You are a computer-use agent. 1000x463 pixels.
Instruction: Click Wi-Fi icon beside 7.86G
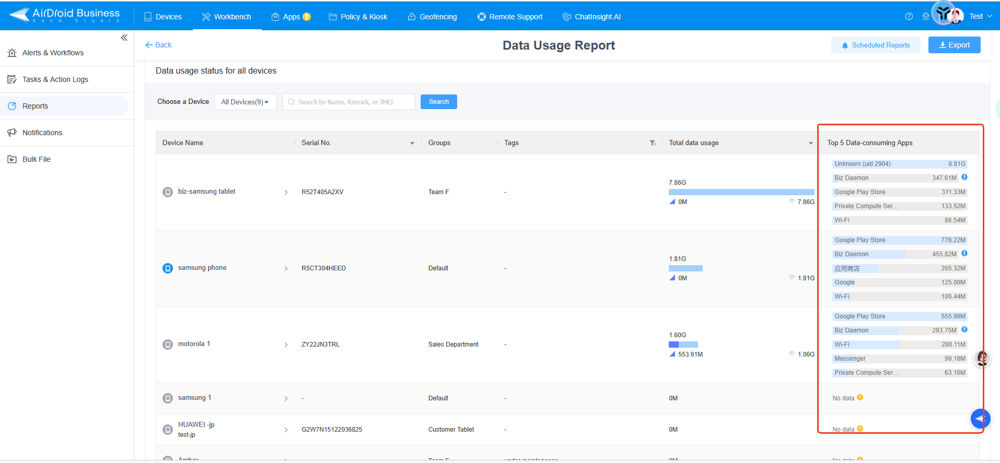pos(792,201)
